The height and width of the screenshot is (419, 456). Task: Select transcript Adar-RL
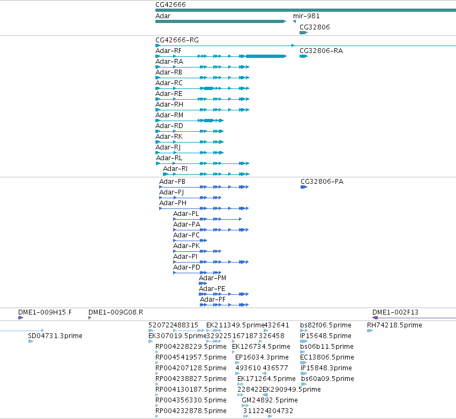click(203, 163)
